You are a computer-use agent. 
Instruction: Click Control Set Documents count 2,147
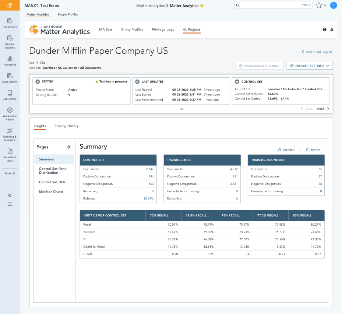click(149, 169)
